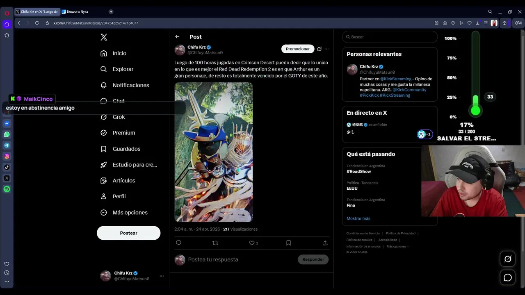Open the ad-blocker shield icon

pos(453,23)
